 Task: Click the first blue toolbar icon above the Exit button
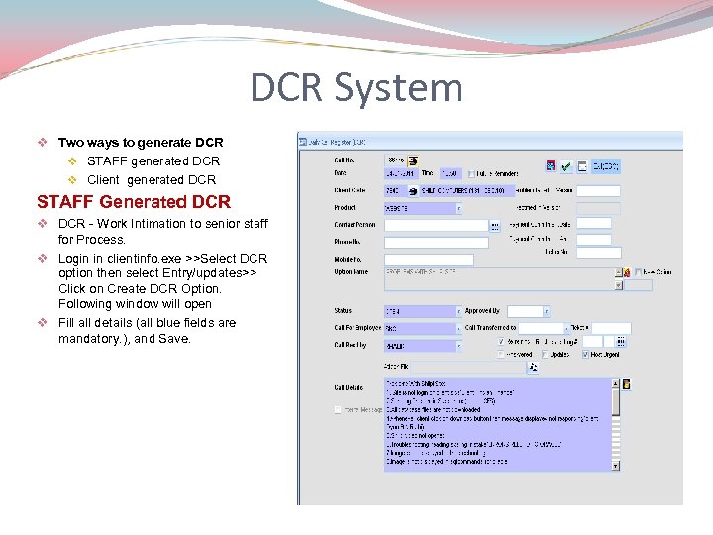click(551, 166)
